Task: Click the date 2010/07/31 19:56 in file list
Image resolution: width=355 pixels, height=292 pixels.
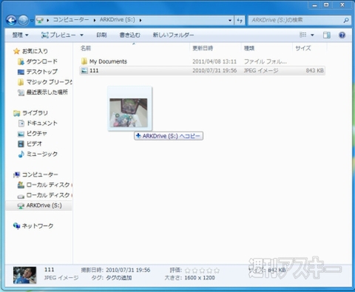Action: tap(214, 71)
